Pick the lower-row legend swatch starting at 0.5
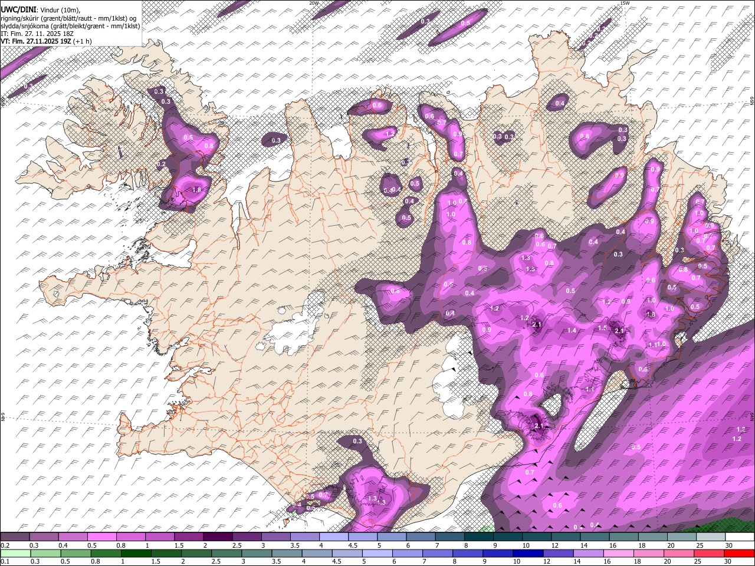Viewport: 755px width, 566px height. click(x=74, y=554)
